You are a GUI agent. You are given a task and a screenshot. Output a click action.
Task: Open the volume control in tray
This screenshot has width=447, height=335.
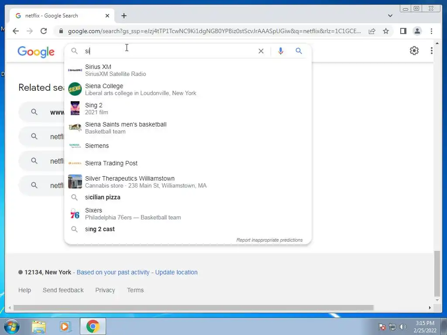click(403, 327)
